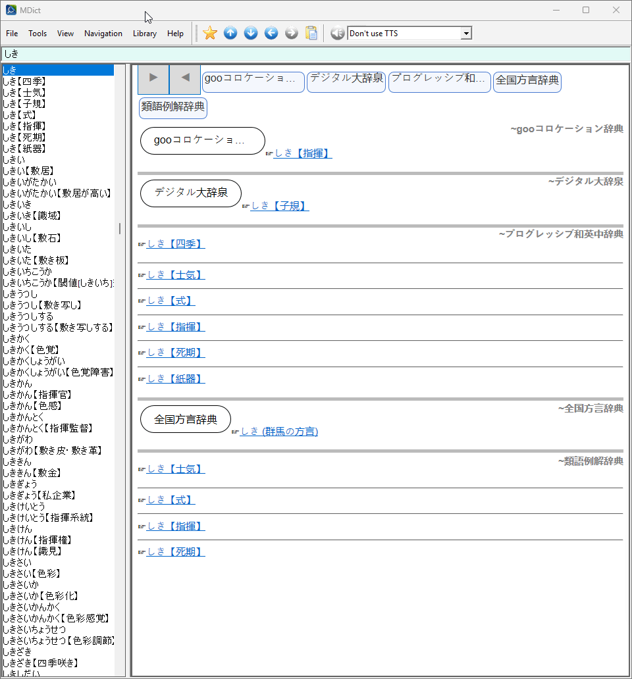The image size is (632, 679).
Task: Click the rounded デジタル大辞泉 section button
Action: click(191, 193)
